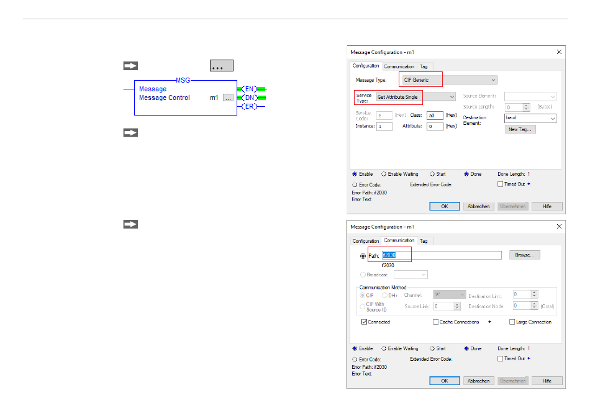Click the MSG instruction title label
590x413 pixels.
click(x=183, y=80)
